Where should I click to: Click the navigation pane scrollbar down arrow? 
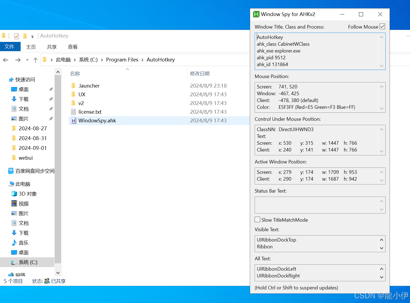click(58, 273)
